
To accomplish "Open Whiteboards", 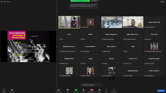I will (x=114, y=90).
